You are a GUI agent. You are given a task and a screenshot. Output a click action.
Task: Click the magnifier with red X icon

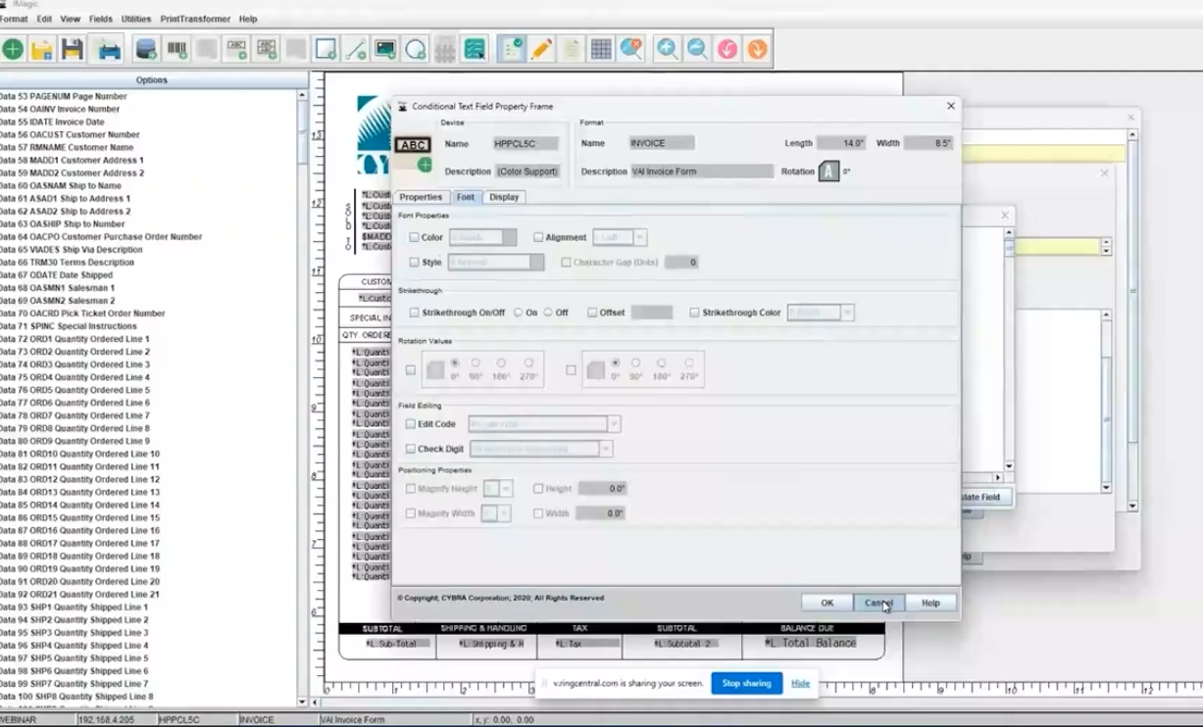pos(631,49)
